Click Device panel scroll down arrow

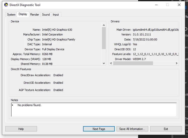click(x=104, y=63)
